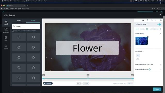Viewport: 165px width, 93px height.
Task: Select the Edit tab in right panel
Action: (x=137, y=29)
